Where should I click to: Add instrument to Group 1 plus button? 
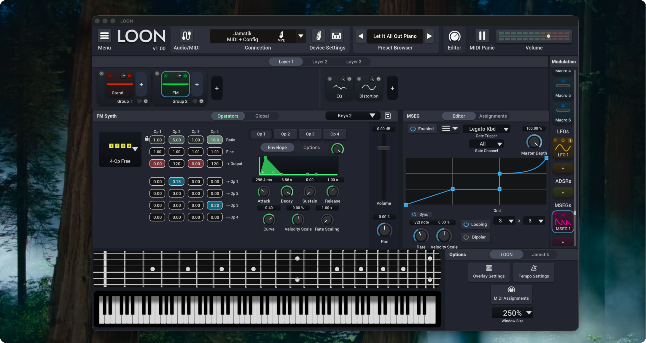click(x=141, y=84)
